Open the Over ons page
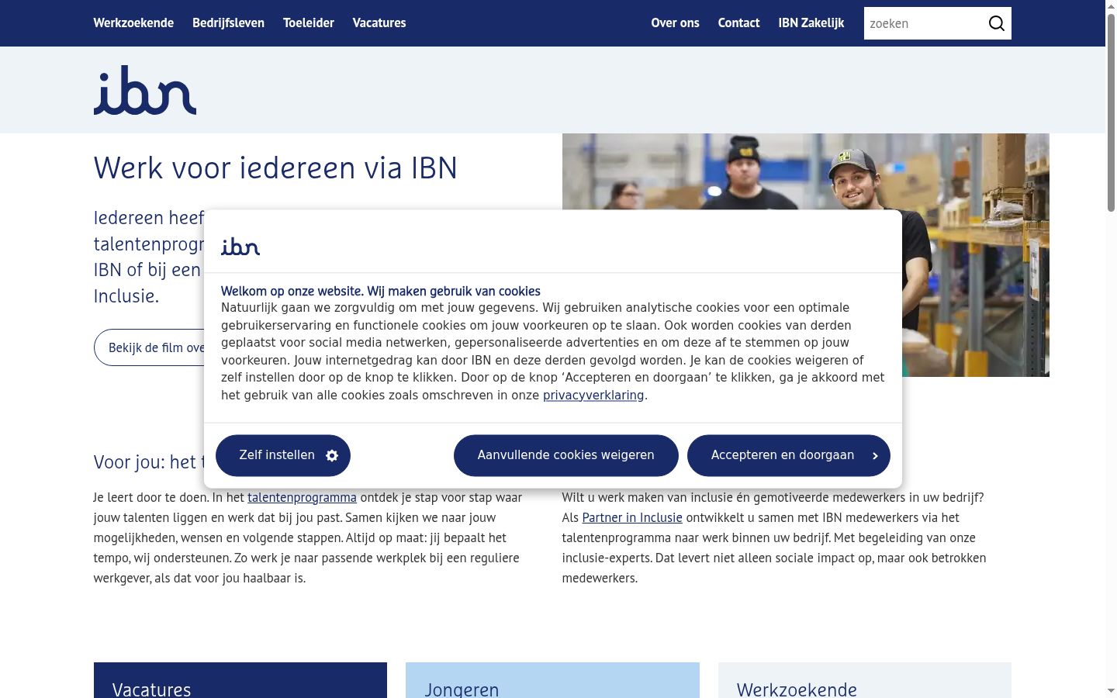Viewport: 1117px width, 698px height. pyautogui.click(x=675, y=22)
